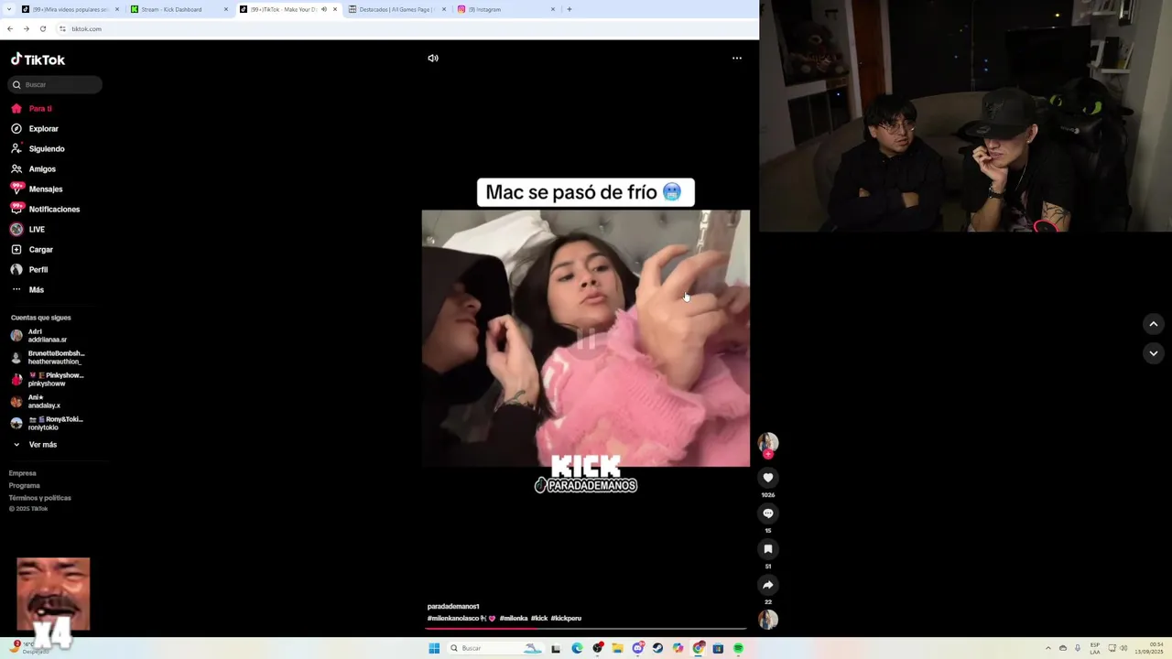Open the followed account ronlytokio
Viewport: 1172px width, 659px height.
pos(47,424)
